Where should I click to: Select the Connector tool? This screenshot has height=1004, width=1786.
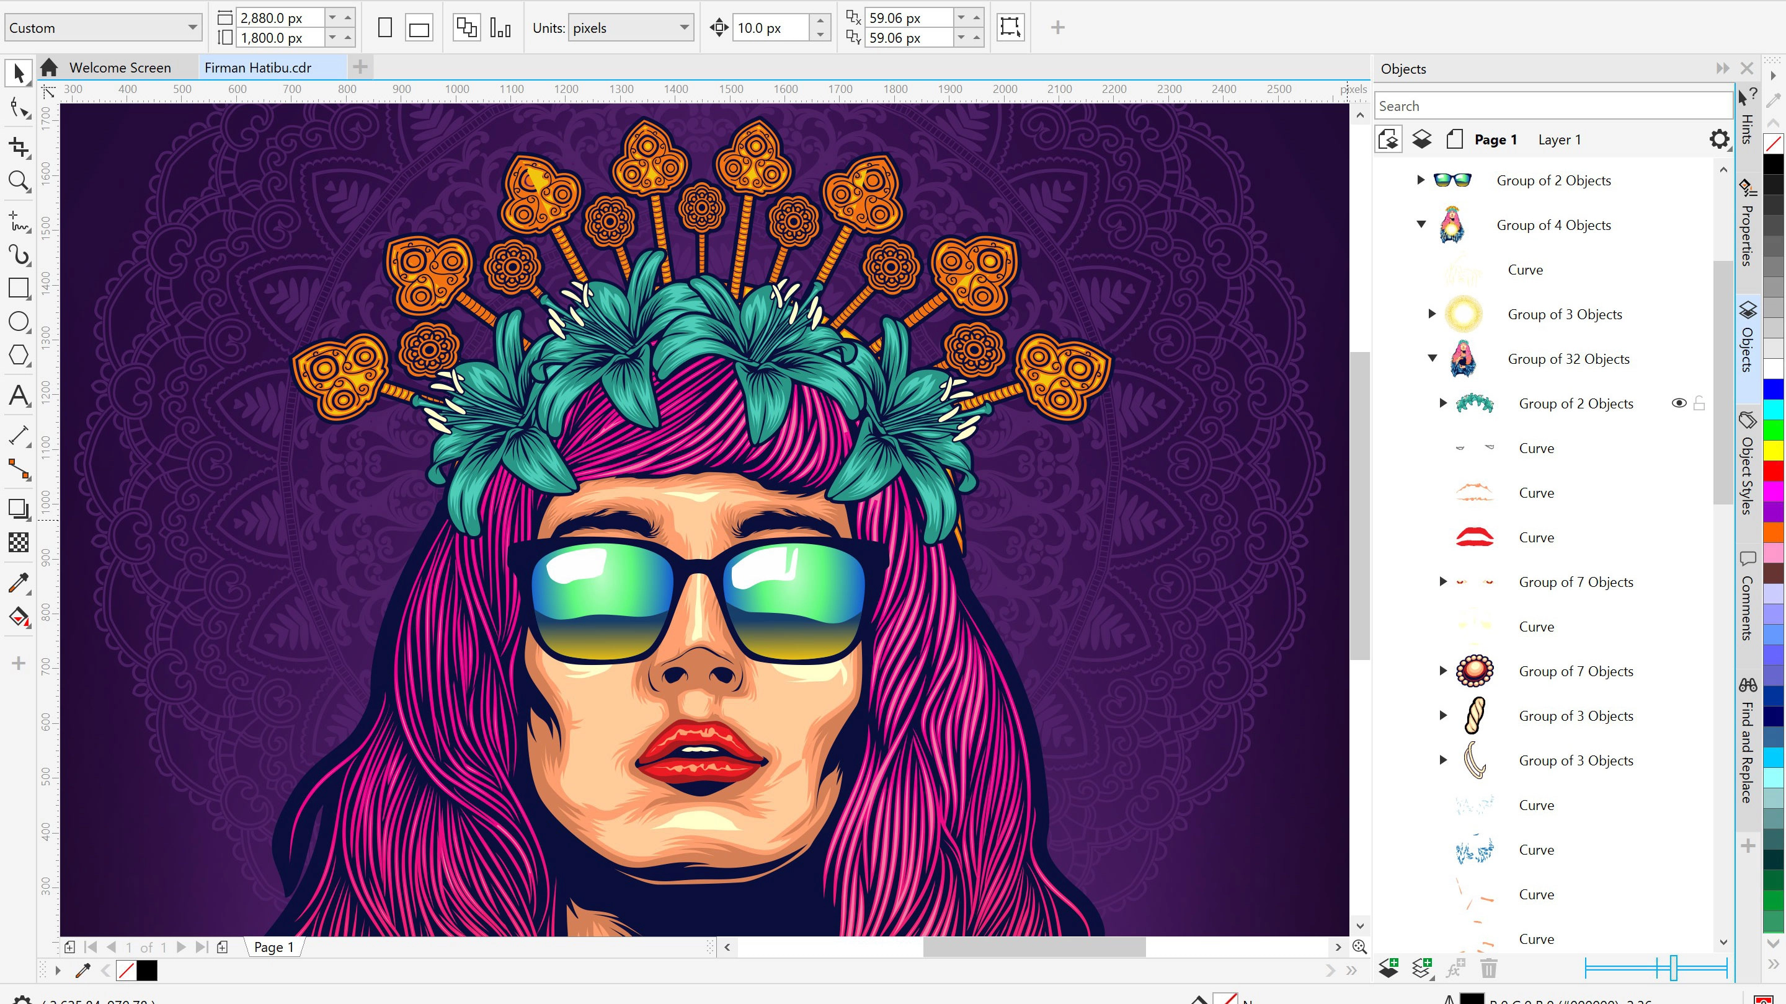(x=19, y=470)
